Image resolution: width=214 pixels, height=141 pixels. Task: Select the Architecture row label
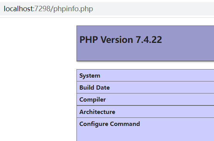(97, 112)
